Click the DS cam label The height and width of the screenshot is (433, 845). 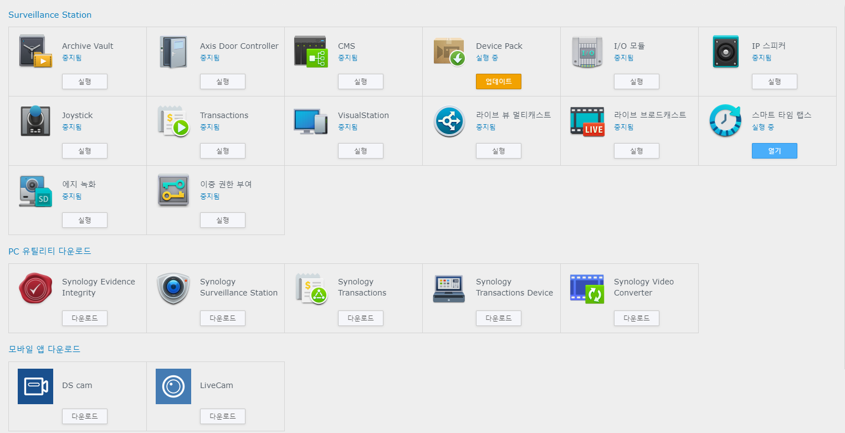[x=77, y=385]
